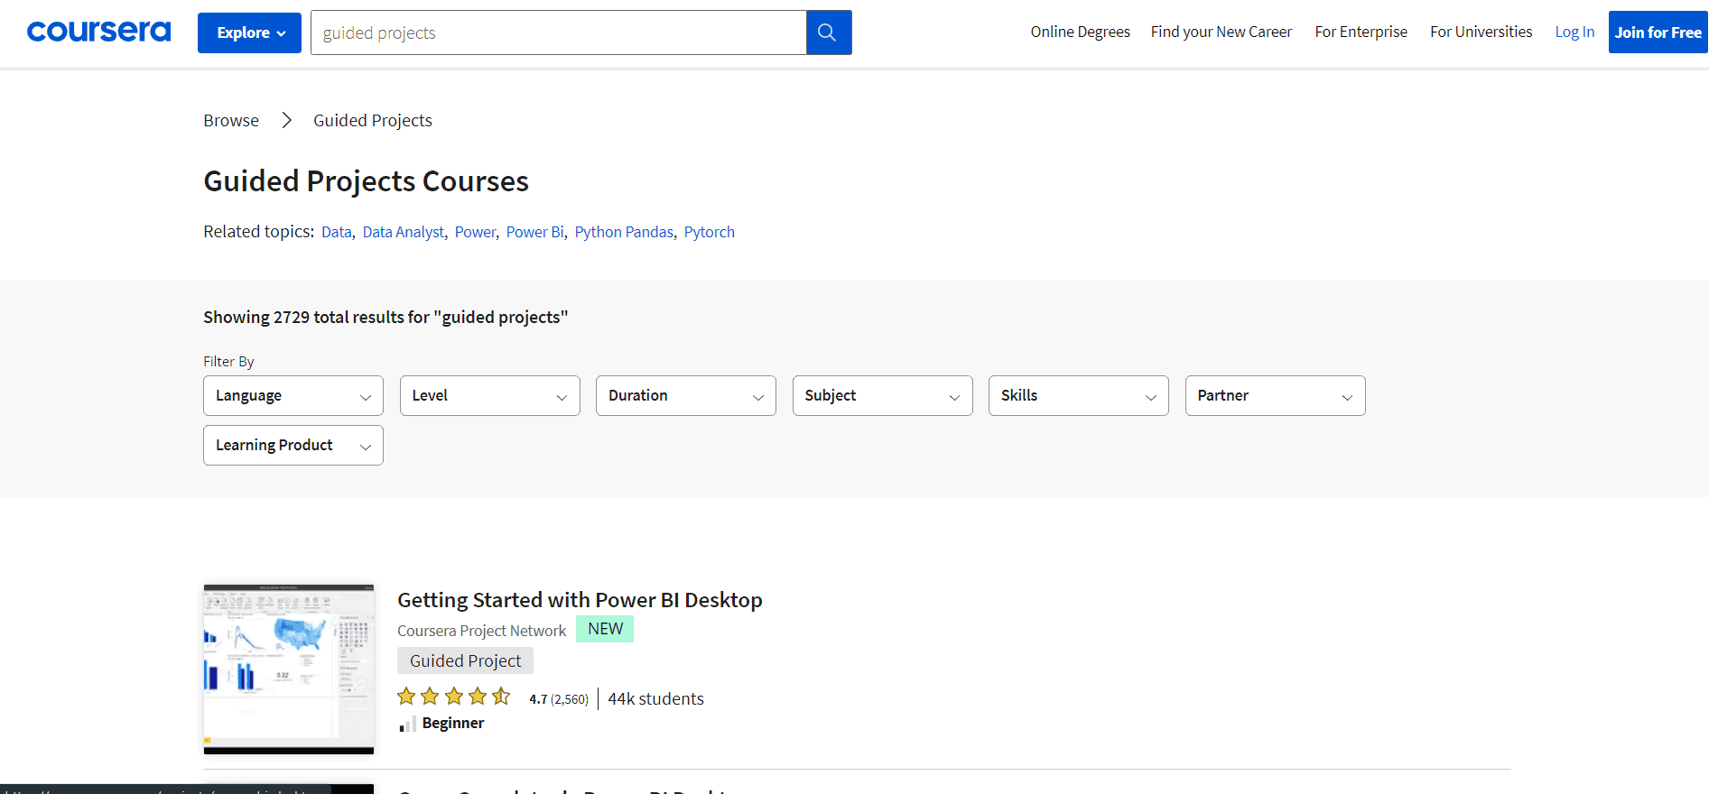
Task: Click the Beginner level bars icon
Action: coord(407,724)
